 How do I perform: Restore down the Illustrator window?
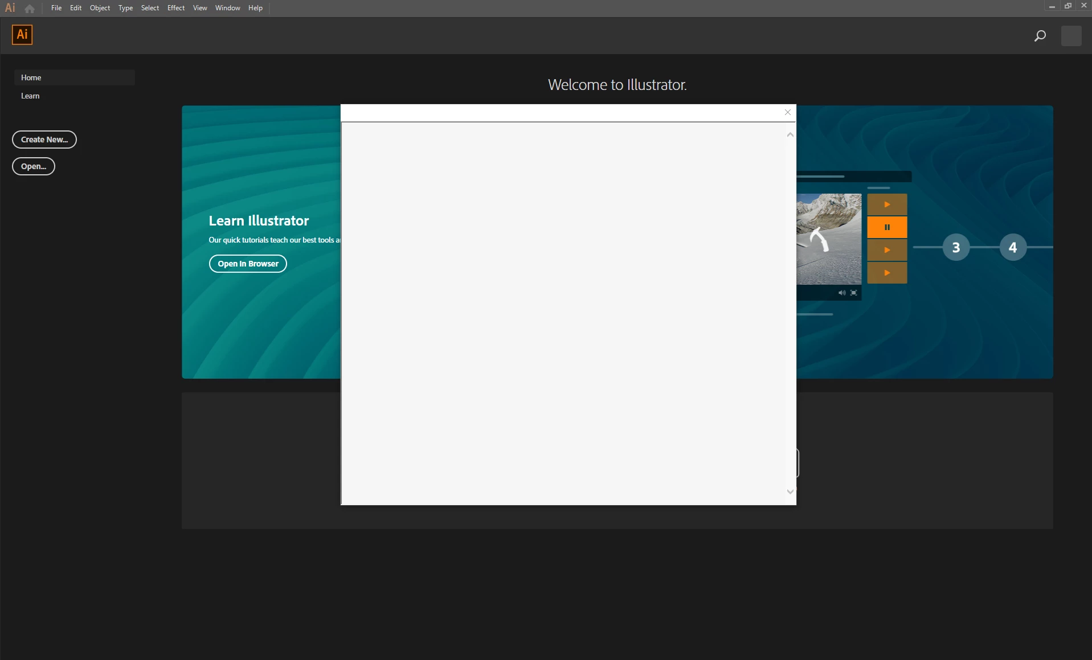click(1068, 6)
